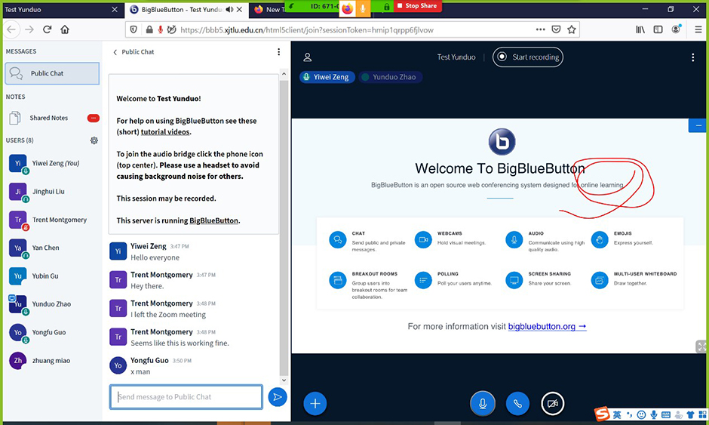709x425 pixels.
Task: Click the red microphone permission icon
Action: [160, 30]
